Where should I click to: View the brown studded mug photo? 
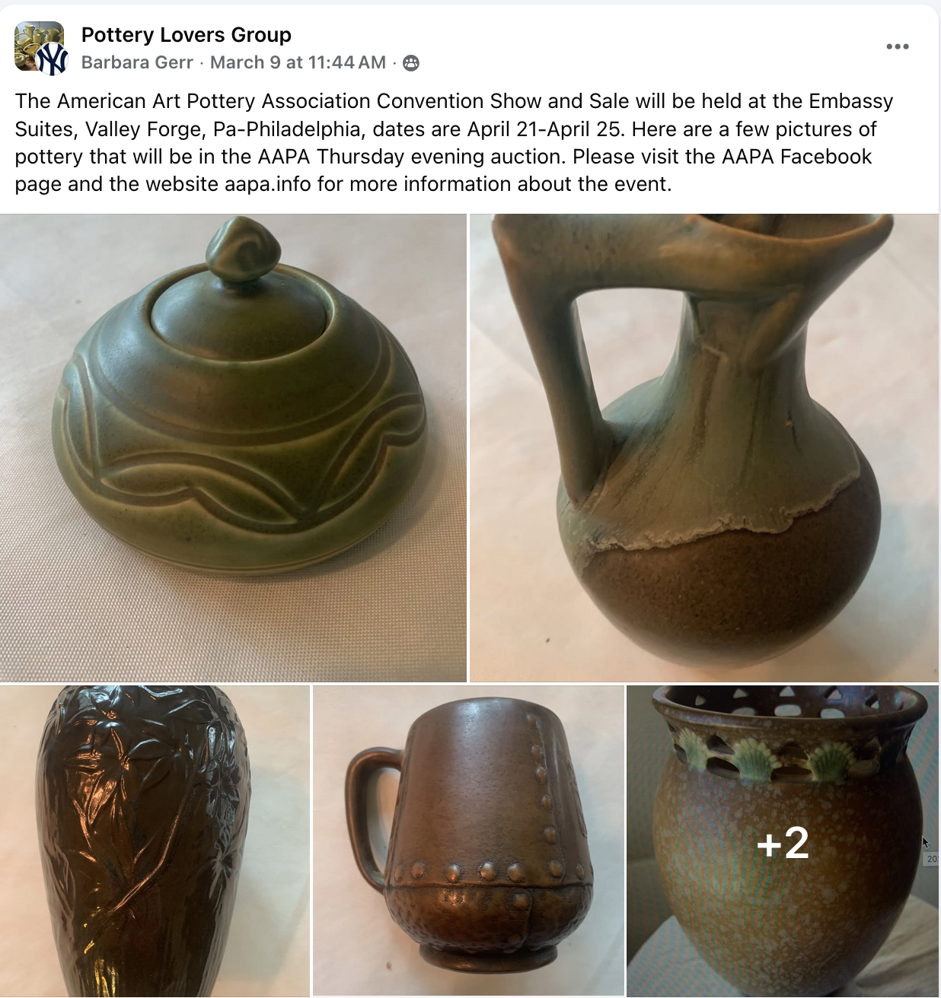pyautogui.click(x=468, y=841)
